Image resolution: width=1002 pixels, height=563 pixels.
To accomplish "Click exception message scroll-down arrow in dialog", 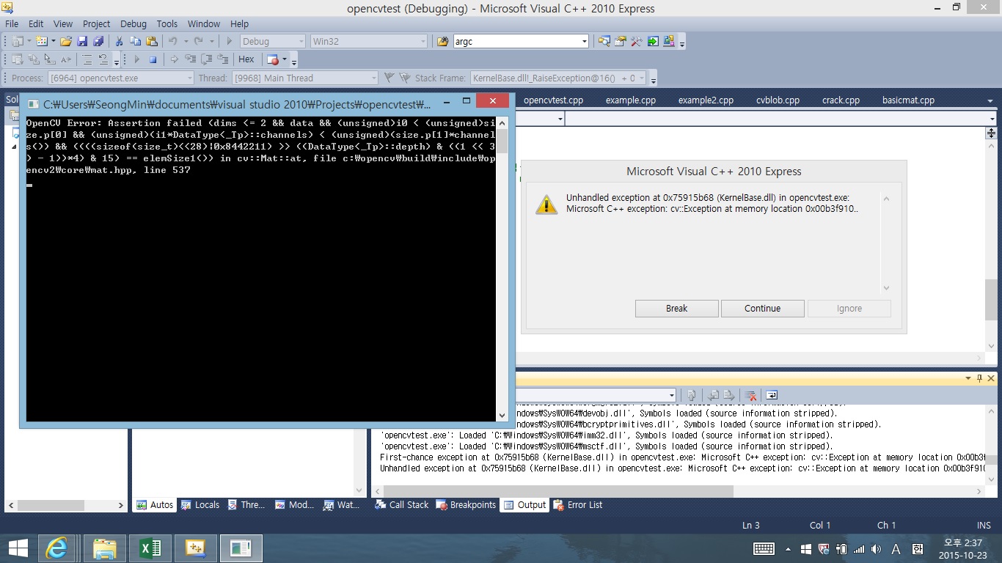I will (886, 288).
